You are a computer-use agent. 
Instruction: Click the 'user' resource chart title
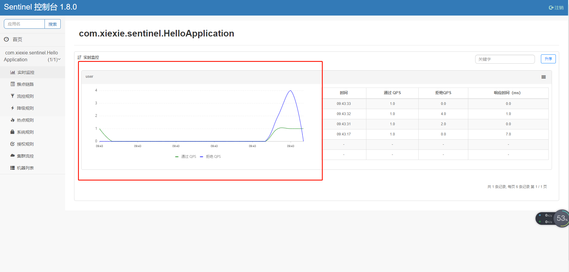(89, 77)
